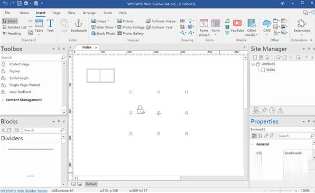
Task: Sort properties alphabetically
Action: [260, 136]
